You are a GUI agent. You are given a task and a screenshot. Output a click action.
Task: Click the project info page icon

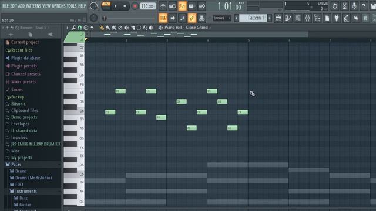pos(327,18)
